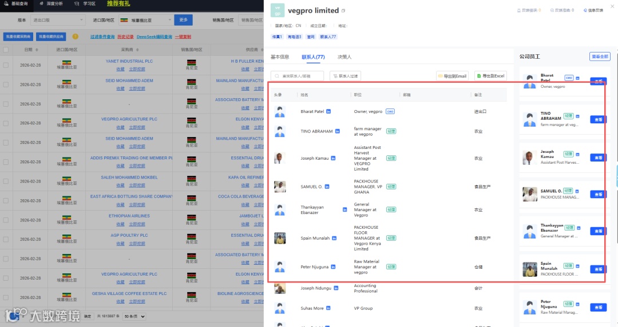Click Spain Munalah's avatar photo in contacts table
The height and width of the screenshot is (327, 618).
coord(280,238)
